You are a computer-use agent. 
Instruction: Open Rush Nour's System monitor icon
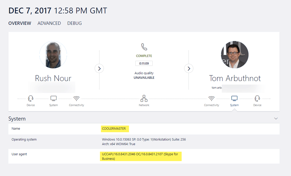[x=53, y=99]
